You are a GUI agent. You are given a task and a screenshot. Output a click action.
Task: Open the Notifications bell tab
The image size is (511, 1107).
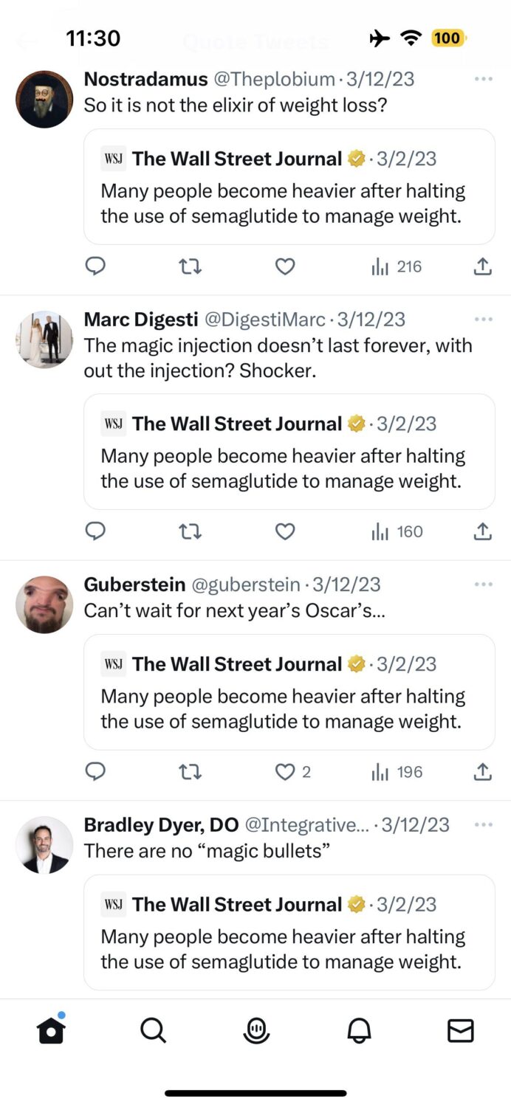[359, 1030]
